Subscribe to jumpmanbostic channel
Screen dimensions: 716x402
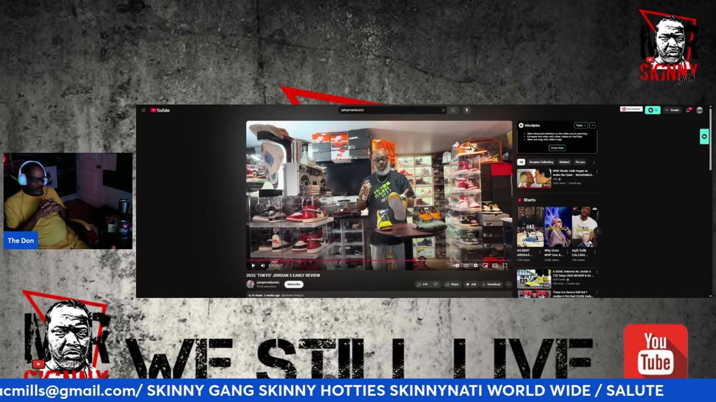[x=294, y=284]
